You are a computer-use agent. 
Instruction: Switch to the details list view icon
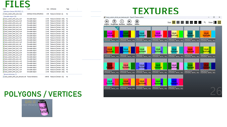[x=215, y=22]
